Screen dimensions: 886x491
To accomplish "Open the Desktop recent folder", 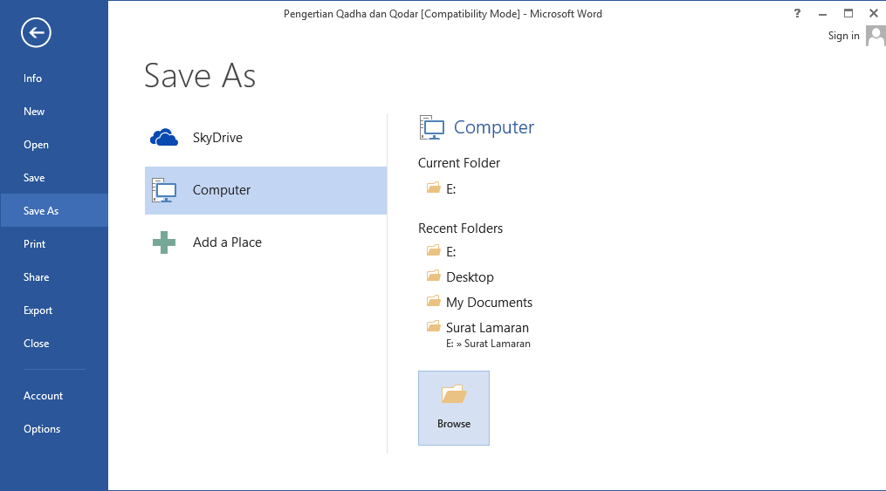I will (x=470, y=277).
